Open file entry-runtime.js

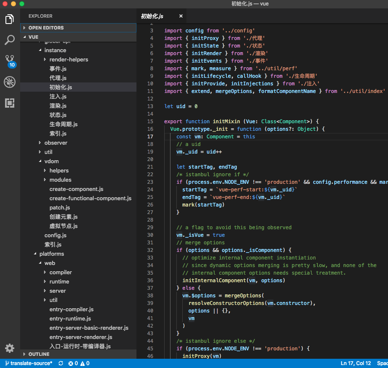point(78,318)
